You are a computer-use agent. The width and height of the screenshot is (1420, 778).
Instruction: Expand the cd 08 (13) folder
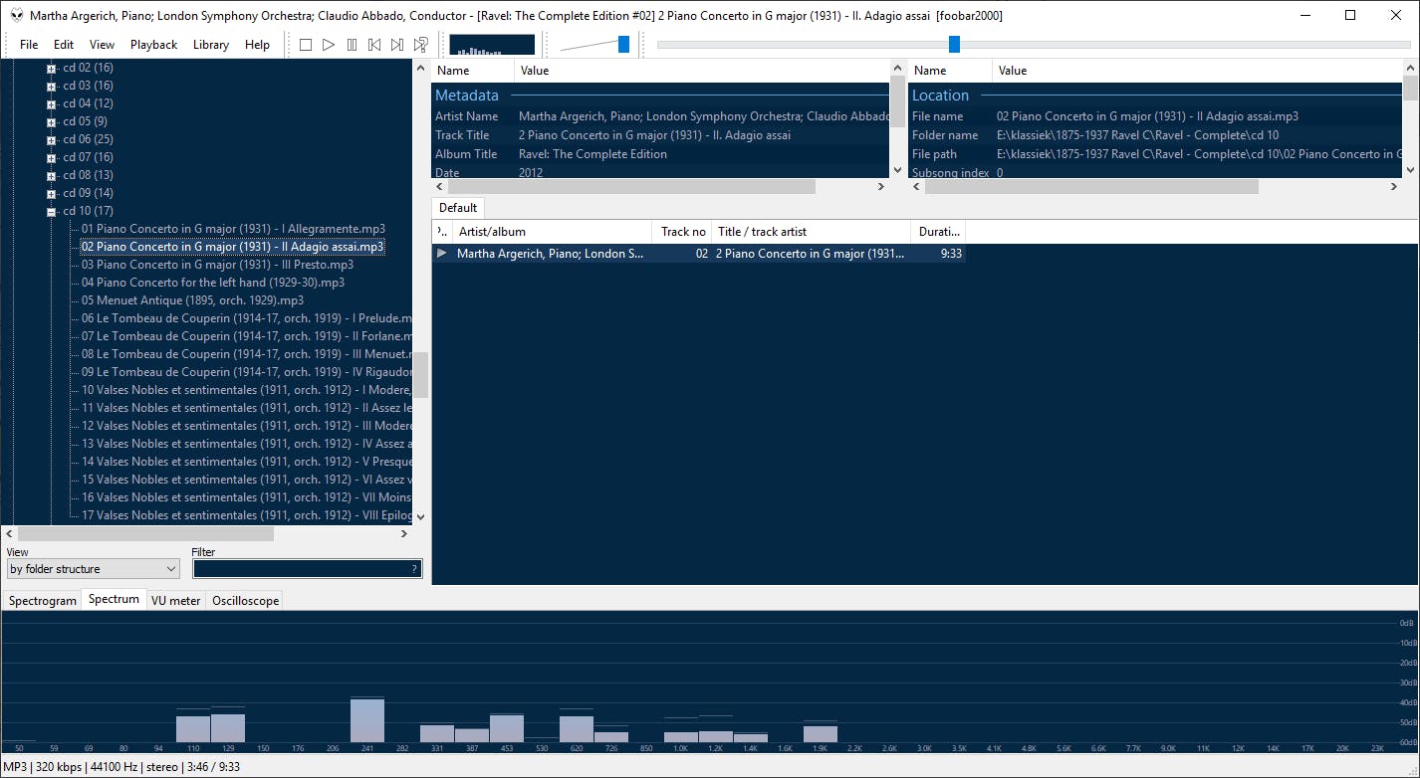point(51,176)
